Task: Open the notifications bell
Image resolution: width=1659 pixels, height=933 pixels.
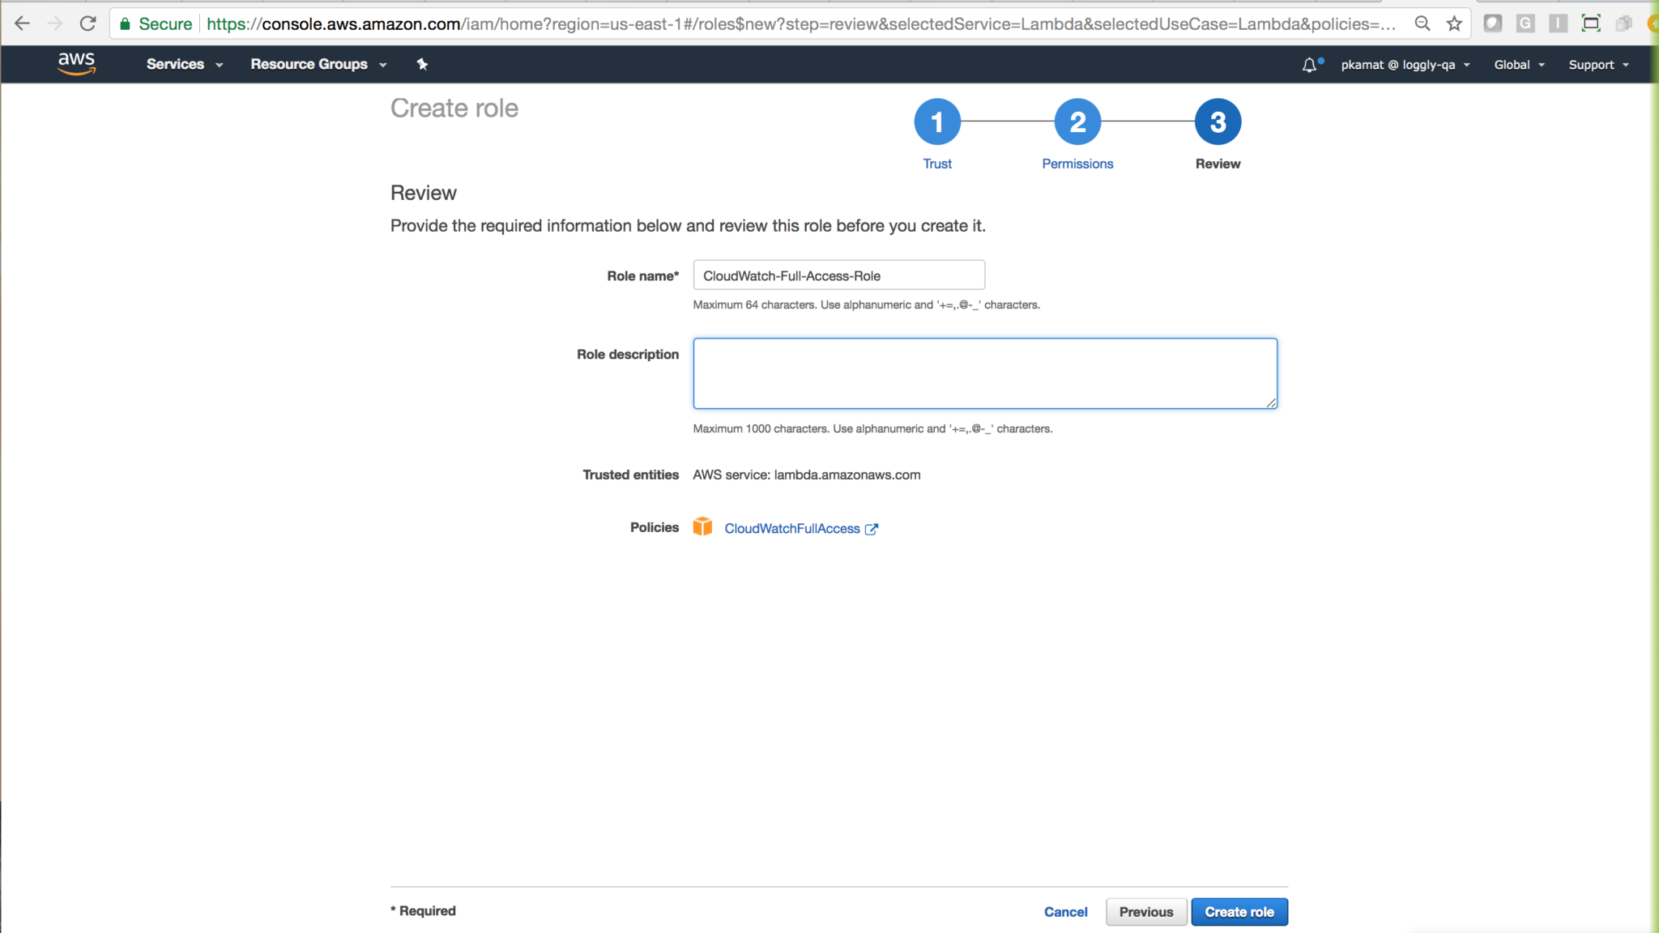Action: [1309, 65]
